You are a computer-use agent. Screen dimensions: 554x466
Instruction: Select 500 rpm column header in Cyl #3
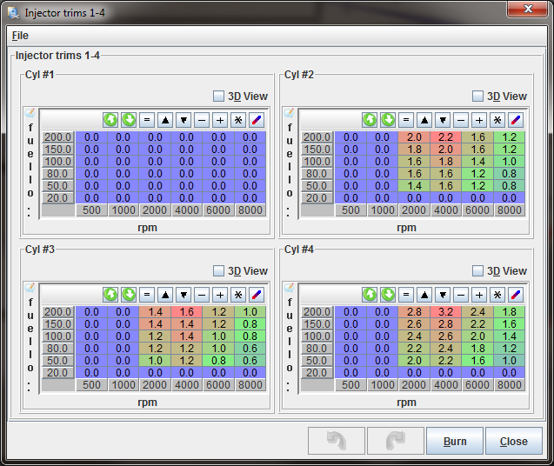tap(91, 385)
